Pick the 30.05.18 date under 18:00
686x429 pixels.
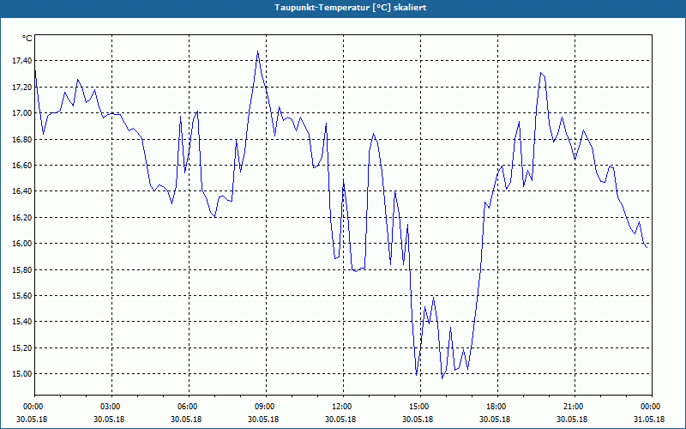(496, 419)
